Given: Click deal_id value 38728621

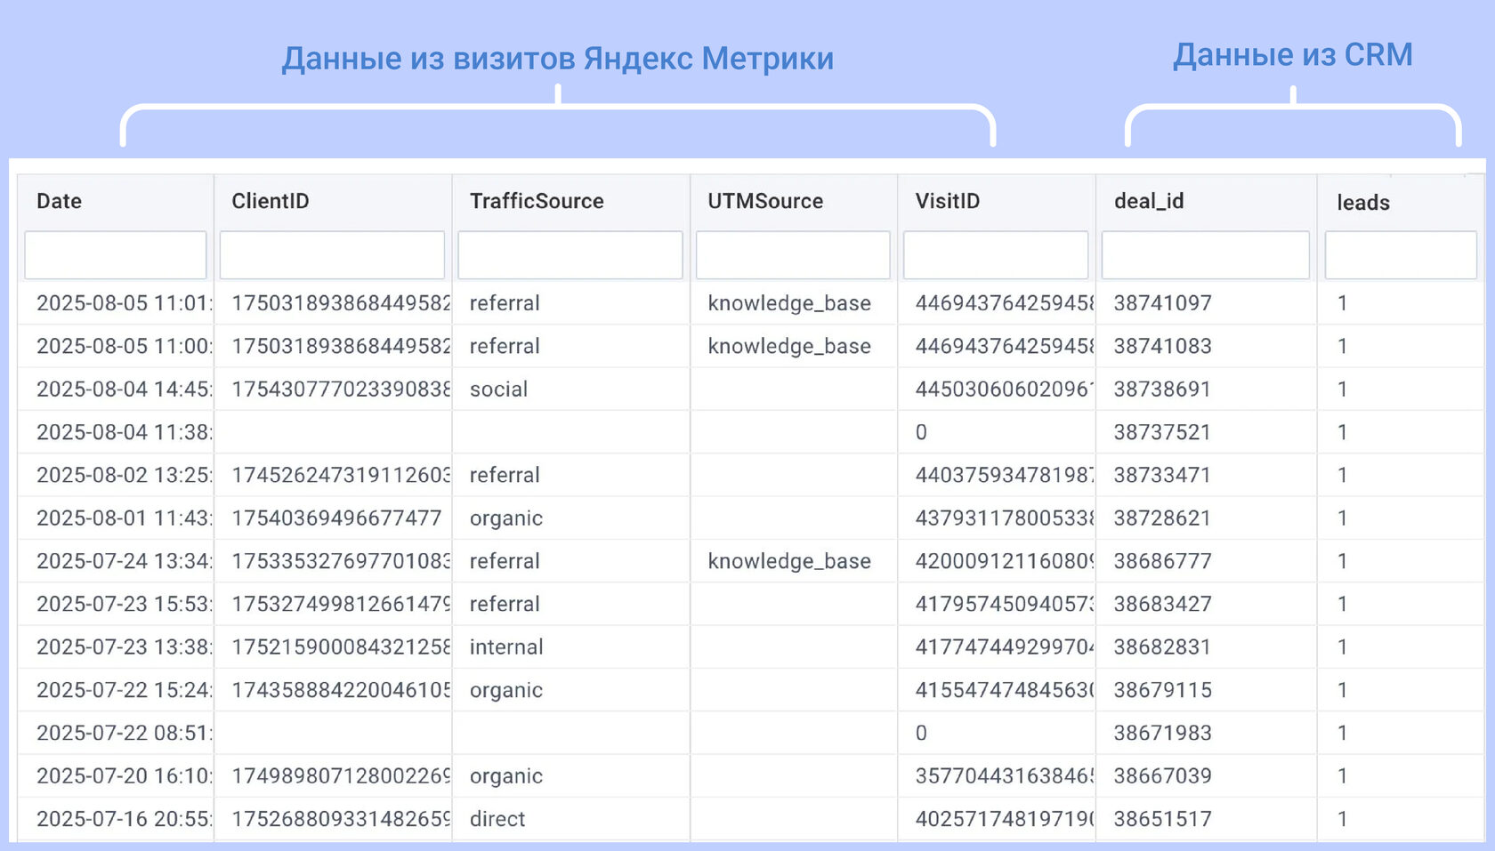Looking at the screenshot, I should click(x=1163, y=518).
